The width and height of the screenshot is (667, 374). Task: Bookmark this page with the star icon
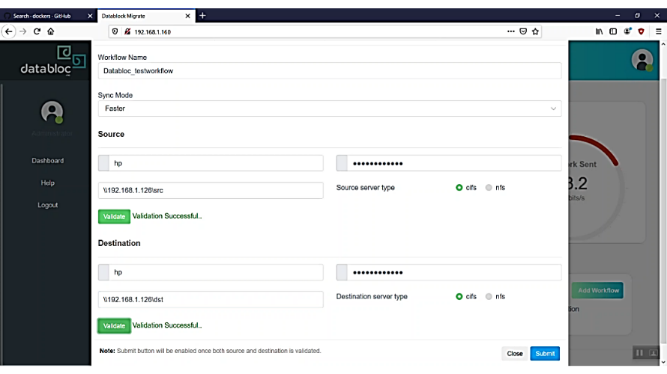[535, 31]
